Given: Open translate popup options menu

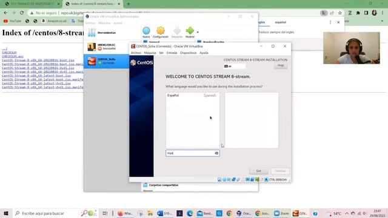Looking at the screenshot, I should tap(330, 22).
